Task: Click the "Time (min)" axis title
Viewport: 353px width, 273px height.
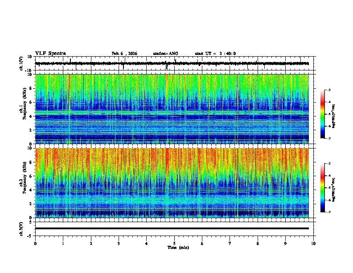Action: point(178,248)
